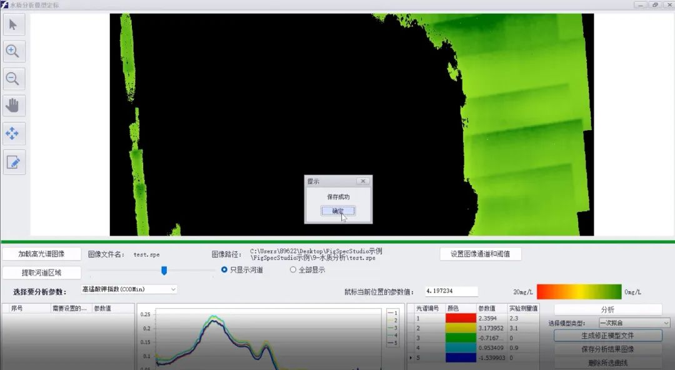Select the 只显示河道 radio button

point(225,269)
